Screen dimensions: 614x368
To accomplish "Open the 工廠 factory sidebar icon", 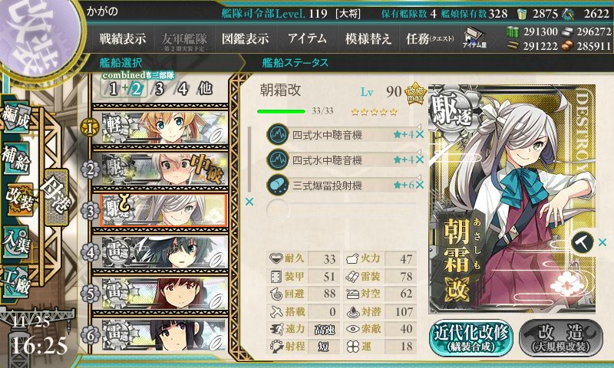I will pyautogui.click(x=16, y=282).
